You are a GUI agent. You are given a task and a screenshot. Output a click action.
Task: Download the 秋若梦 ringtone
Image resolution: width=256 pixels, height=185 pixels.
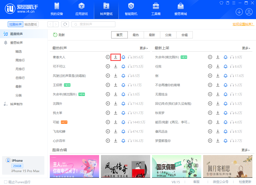[x=218, y=113]
